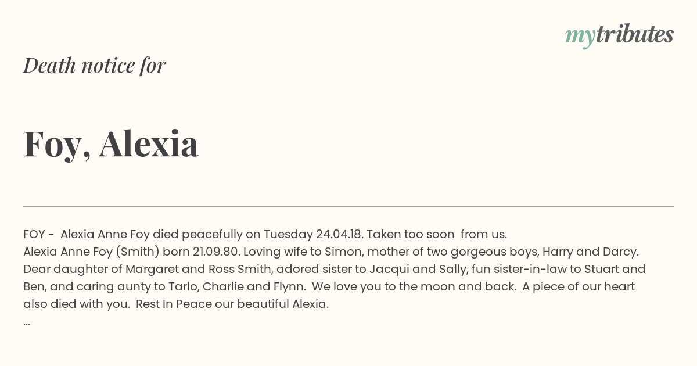Click the horizontal divider line below the name
Viewport: 697px width, 366px height.
coord(348,206)
